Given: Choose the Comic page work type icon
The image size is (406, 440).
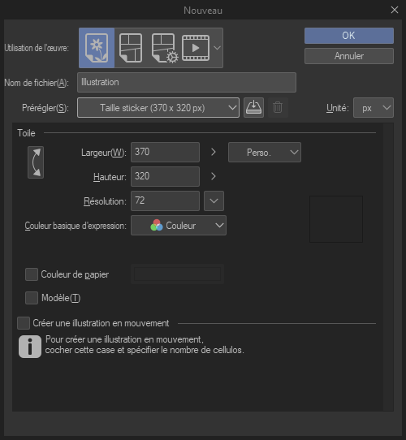Looking at the screenshot, I should coord(131,48).
